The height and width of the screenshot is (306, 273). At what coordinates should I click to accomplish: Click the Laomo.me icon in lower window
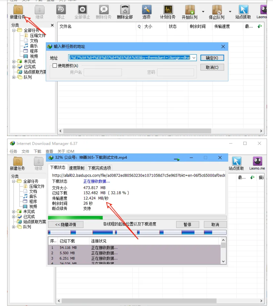click(x=257, y=161)
